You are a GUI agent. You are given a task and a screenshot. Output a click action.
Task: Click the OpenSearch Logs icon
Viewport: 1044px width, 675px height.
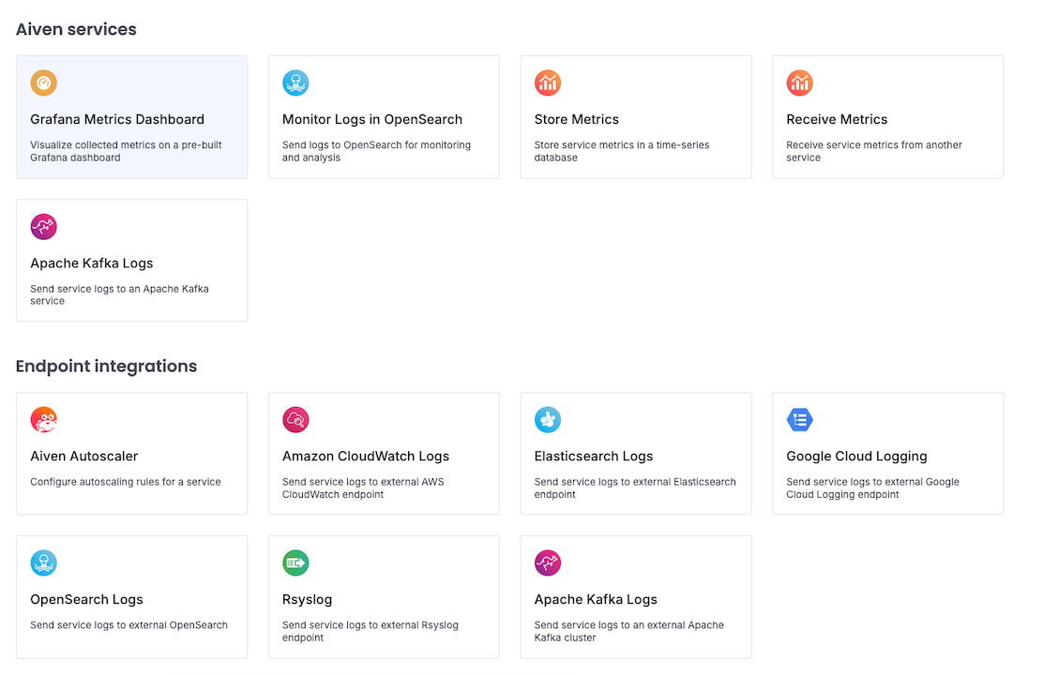coord(43,562)
